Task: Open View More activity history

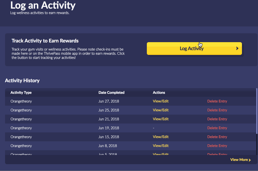Action: (240, 160)
